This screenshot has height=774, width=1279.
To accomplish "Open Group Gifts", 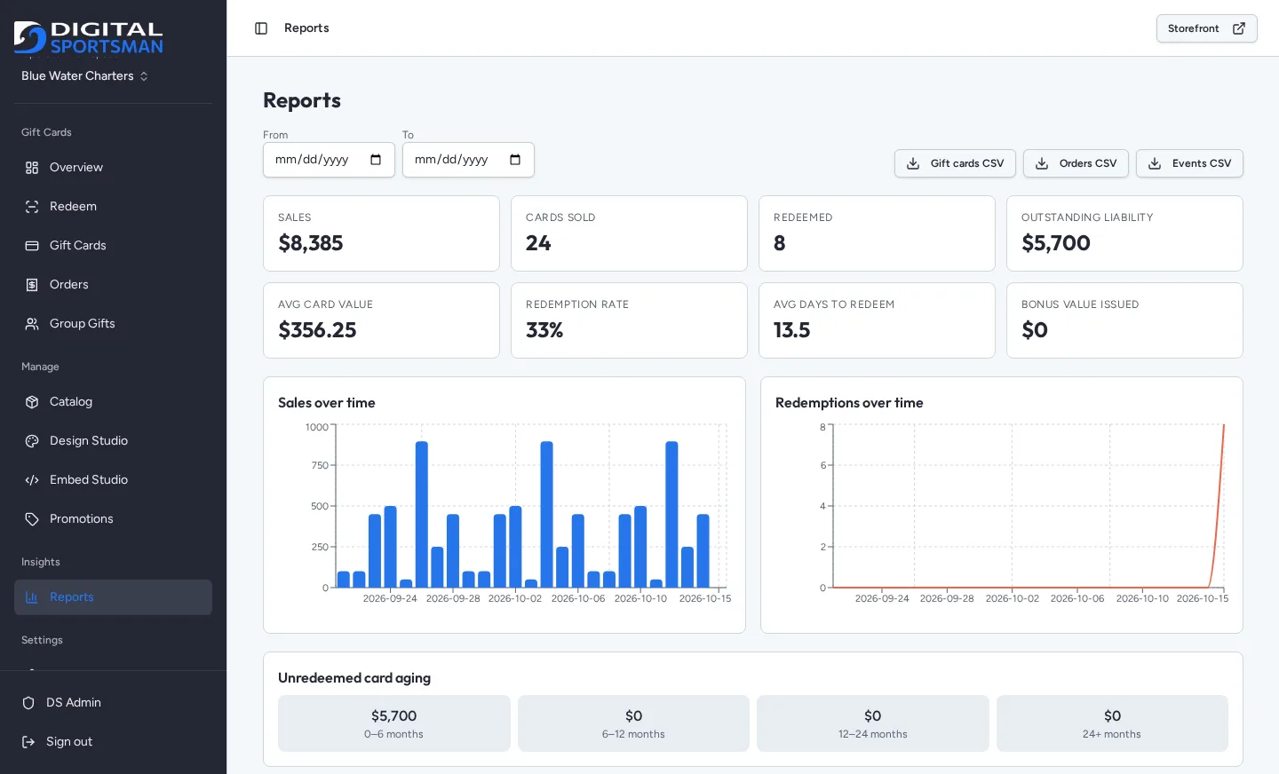I will (x=113, y=324).
